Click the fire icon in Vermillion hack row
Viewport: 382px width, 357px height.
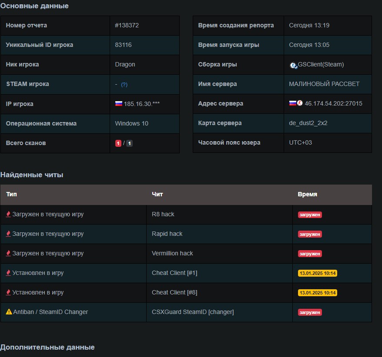pyautogui.click(x=8, y=253)
